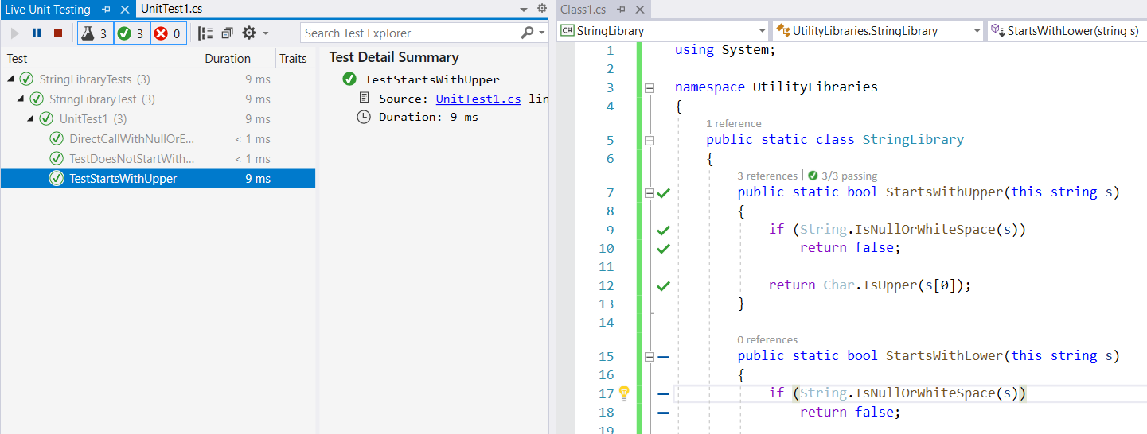
Task: Collapse StringLibraryTest namespace node
Action: coord(21,99)
